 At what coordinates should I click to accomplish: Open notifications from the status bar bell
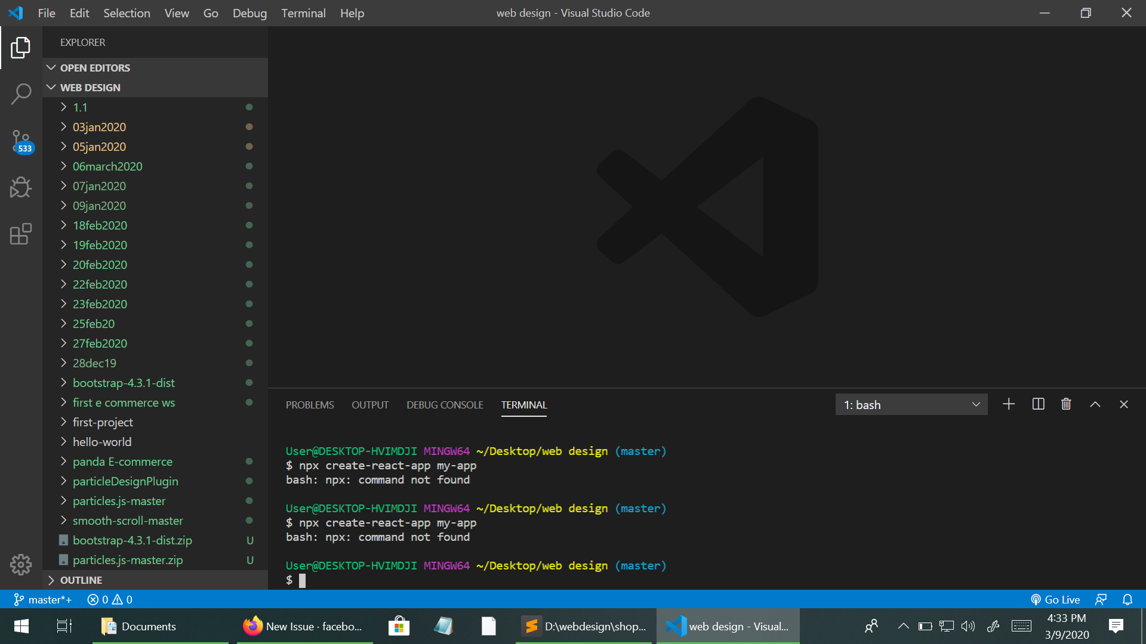click(1127, 599)
